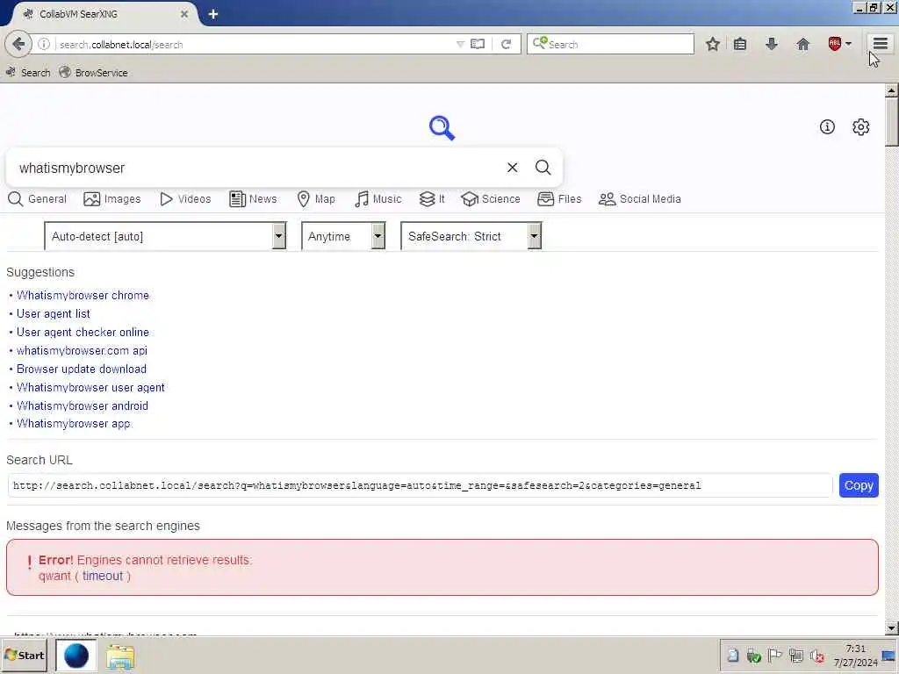Switch to the Social Media category
The image size is (899, 674).
click(640, 199)
